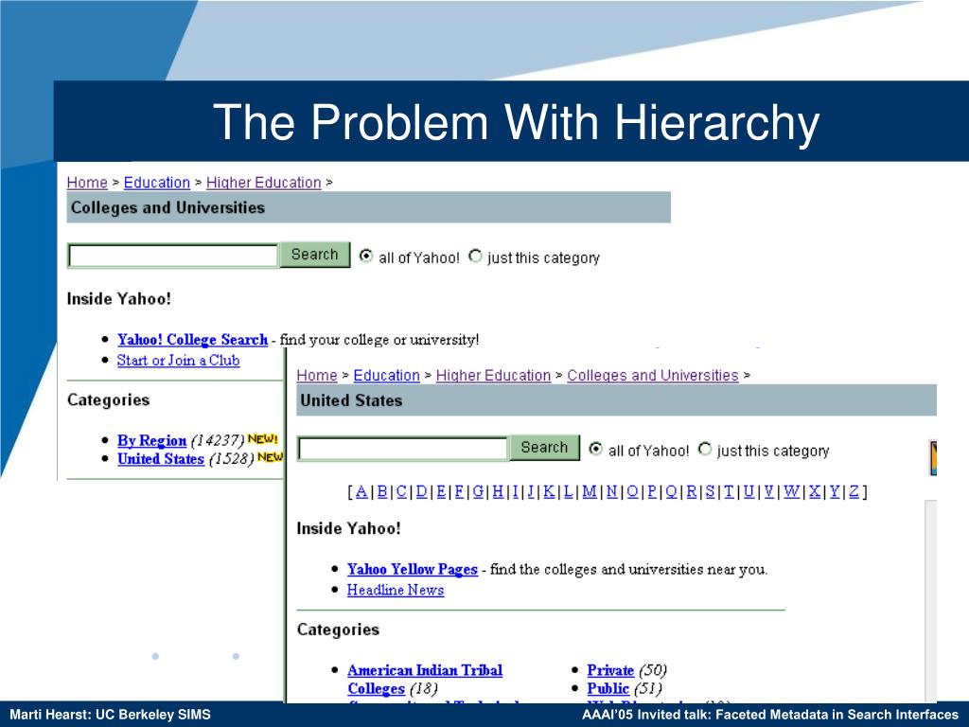Click search box on Colleges and Universities page
This screenshot has height=727, width=969.
point(173,256)
